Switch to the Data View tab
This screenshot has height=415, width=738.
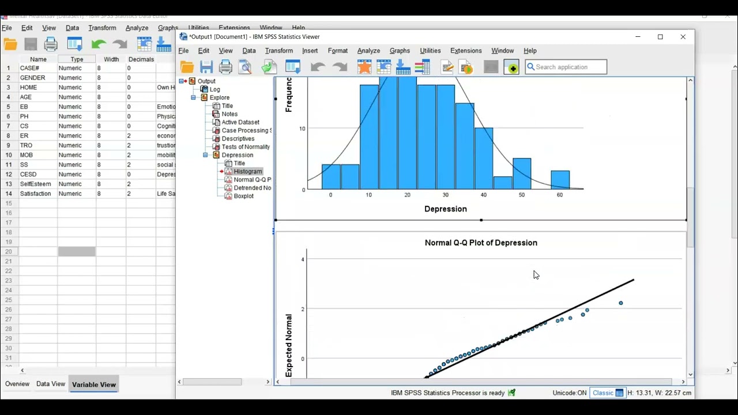[51, 384]
